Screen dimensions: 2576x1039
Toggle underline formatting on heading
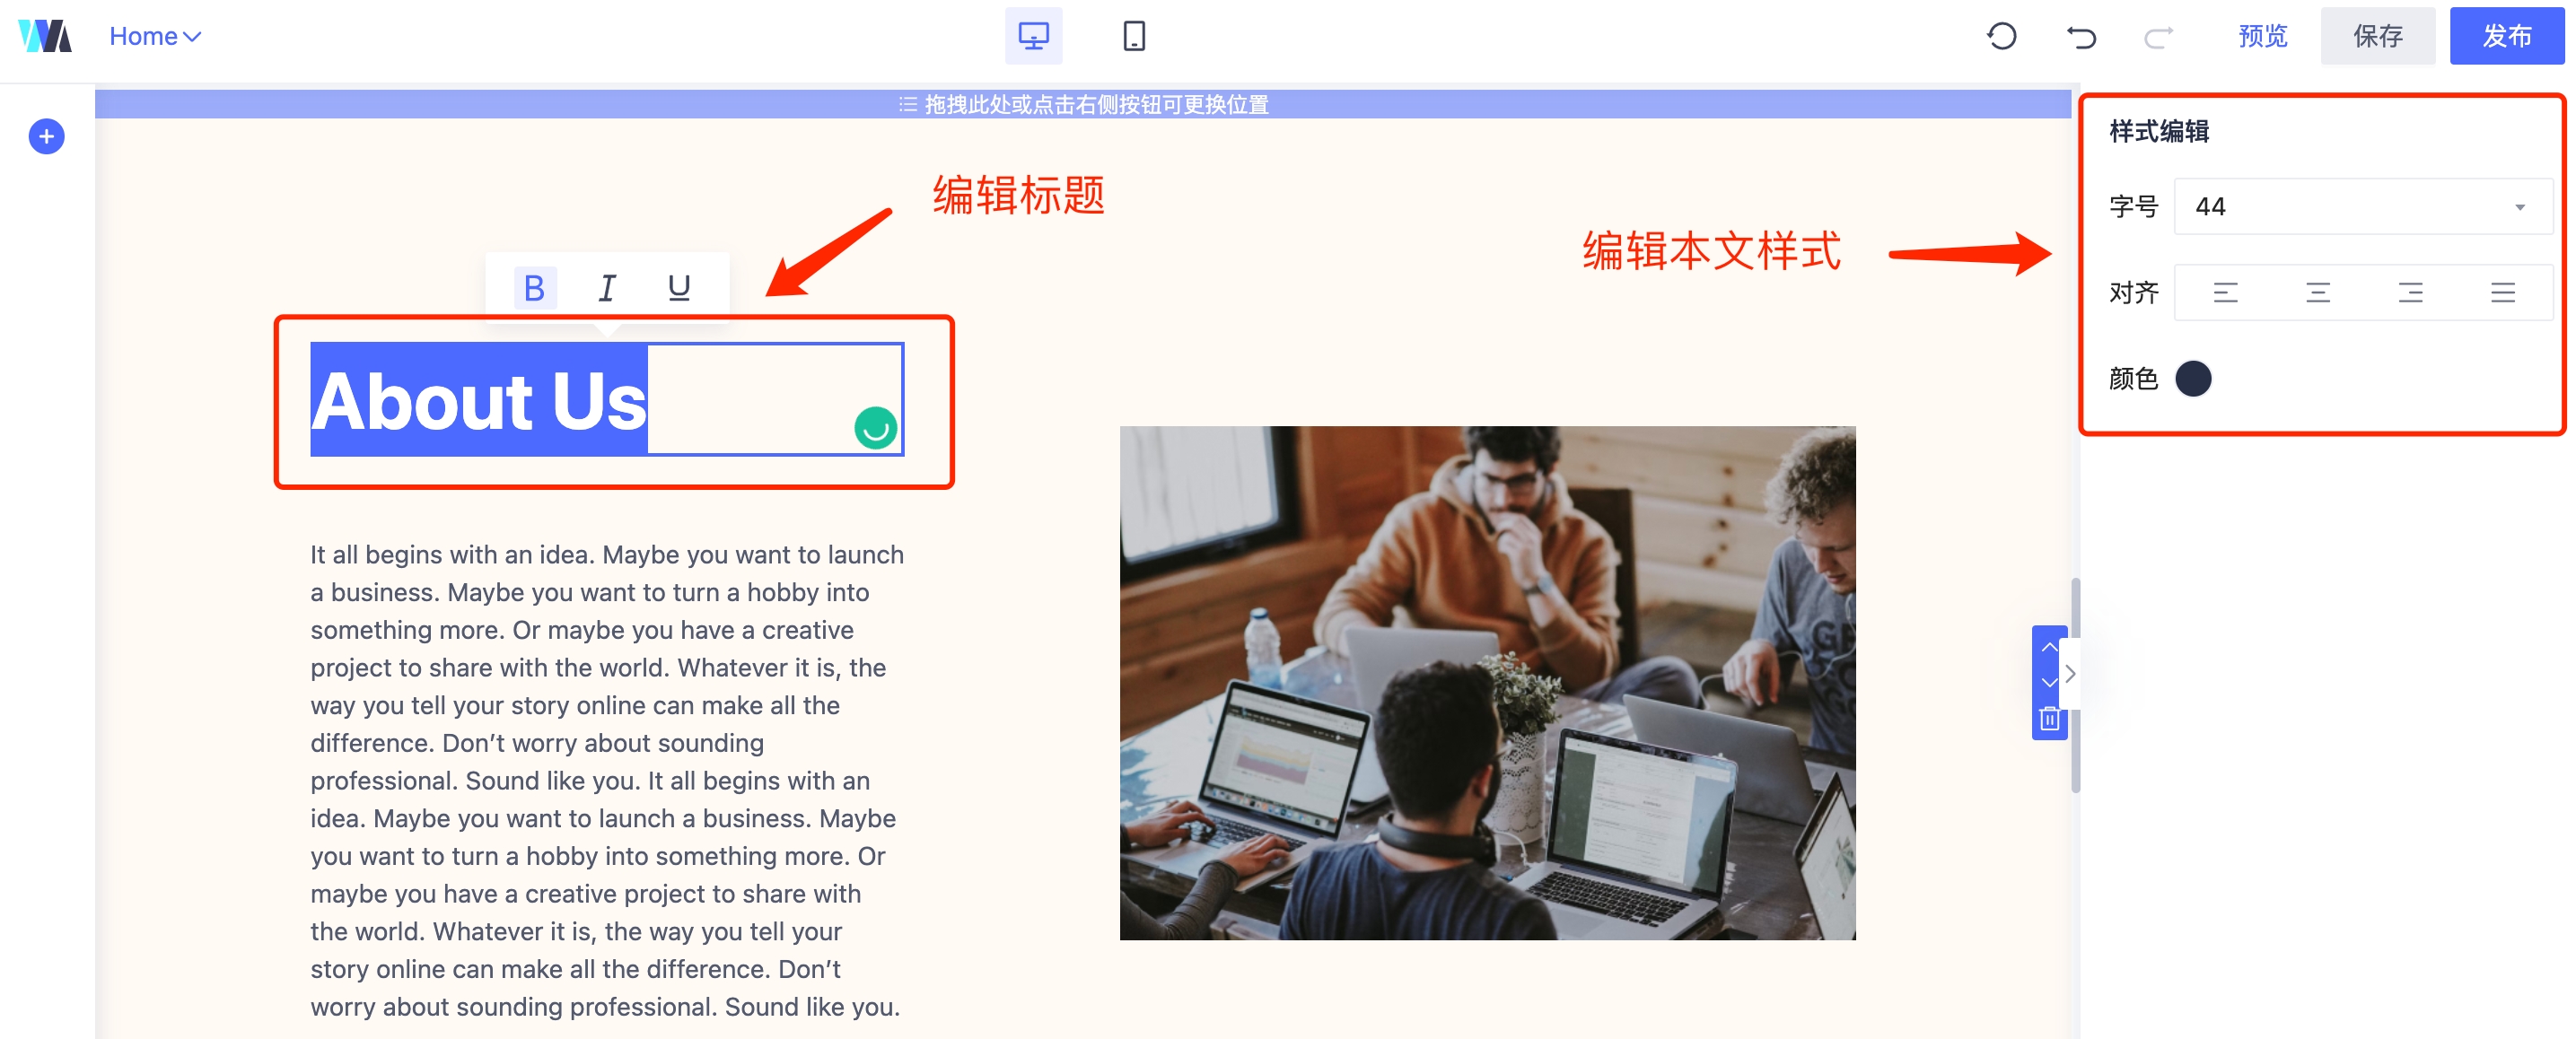point(679,288)
